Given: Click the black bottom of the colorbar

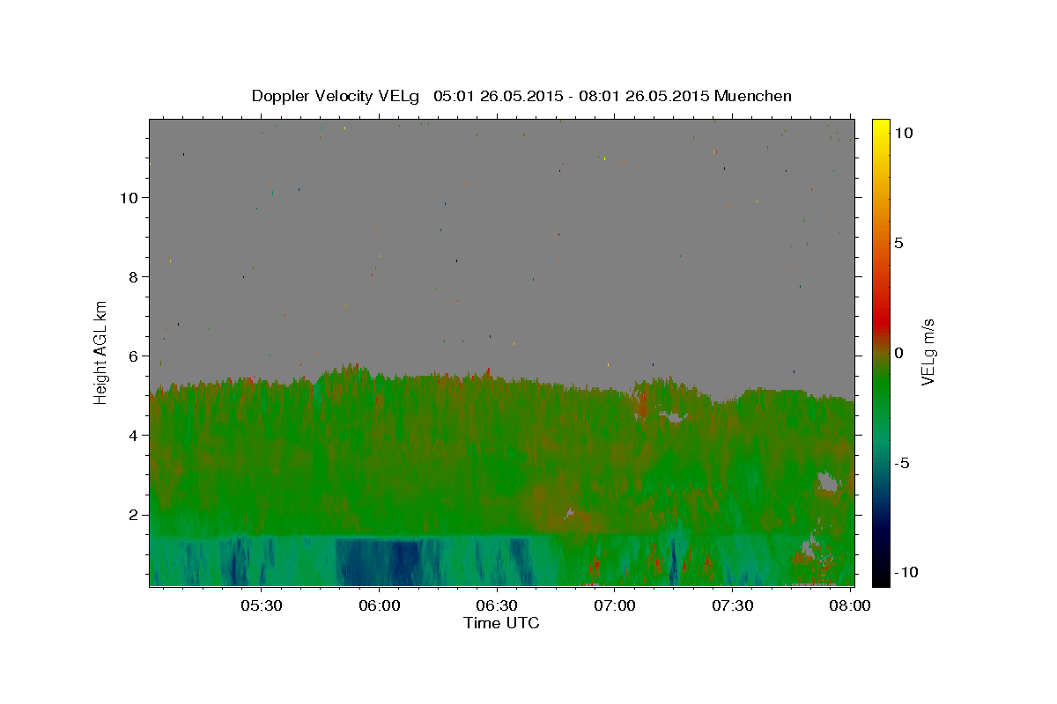Looking at the screenshot, I should click(x=881, y=578).
